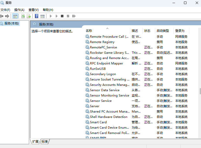Select the Sensor Service row name

101,101
